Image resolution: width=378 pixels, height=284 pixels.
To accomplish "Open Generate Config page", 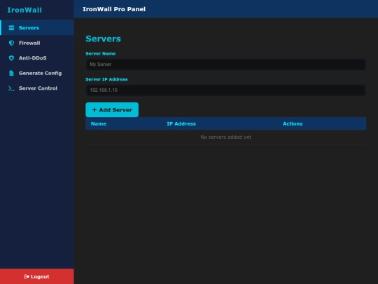I will 37,73.
